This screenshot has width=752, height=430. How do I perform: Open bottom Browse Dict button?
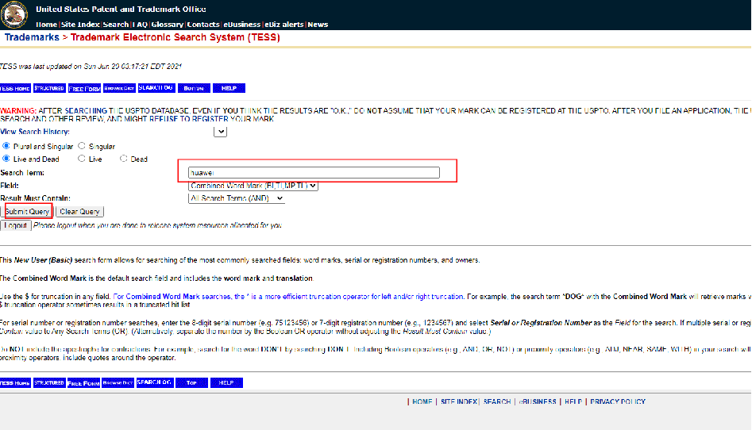click(x=118, y=382)
